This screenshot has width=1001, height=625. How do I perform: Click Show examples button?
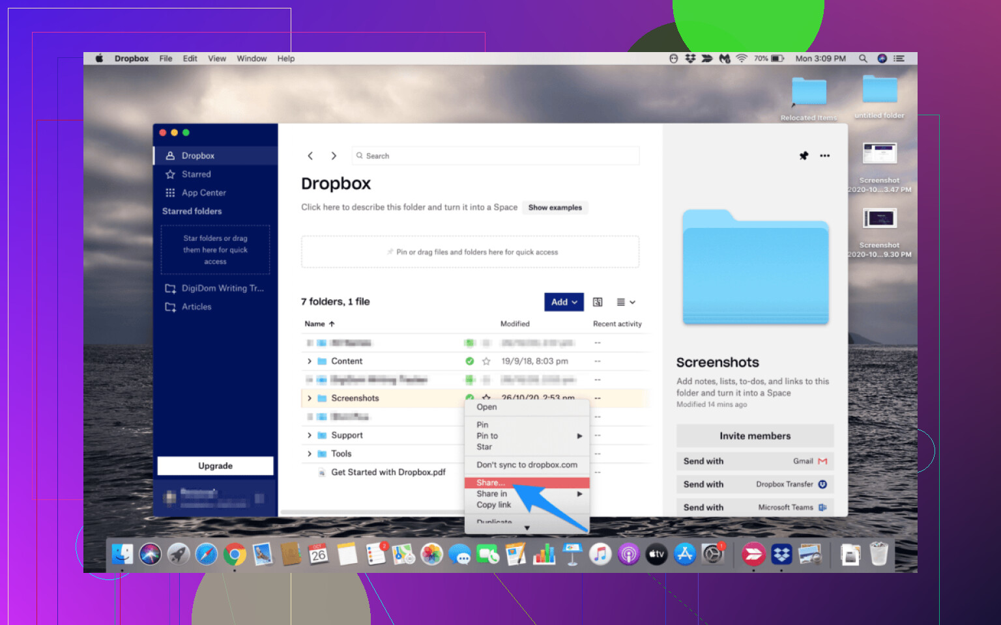point(555,208)
